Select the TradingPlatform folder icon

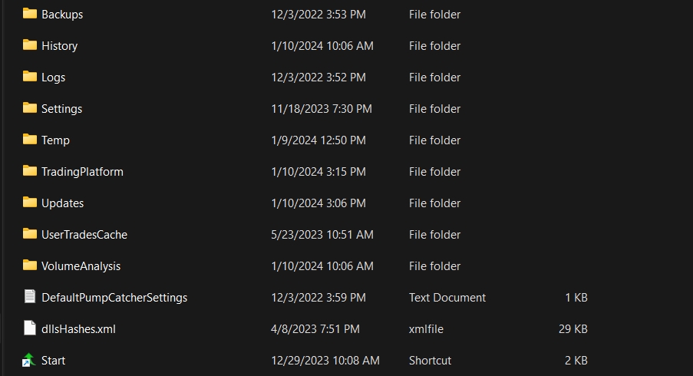pos(30,171)
